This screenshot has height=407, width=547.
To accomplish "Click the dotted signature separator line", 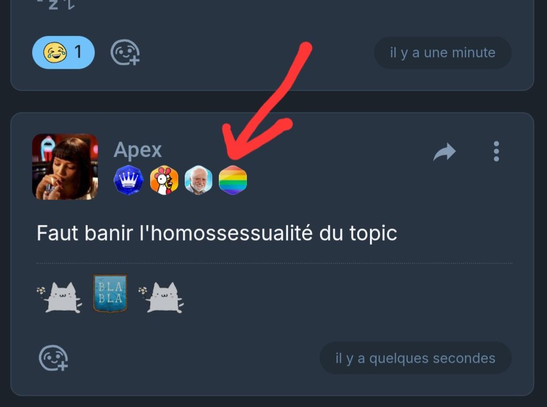I will [274, 263].
